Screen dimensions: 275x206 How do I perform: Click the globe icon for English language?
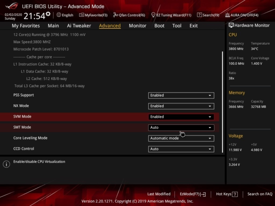[x=59, y=15]
